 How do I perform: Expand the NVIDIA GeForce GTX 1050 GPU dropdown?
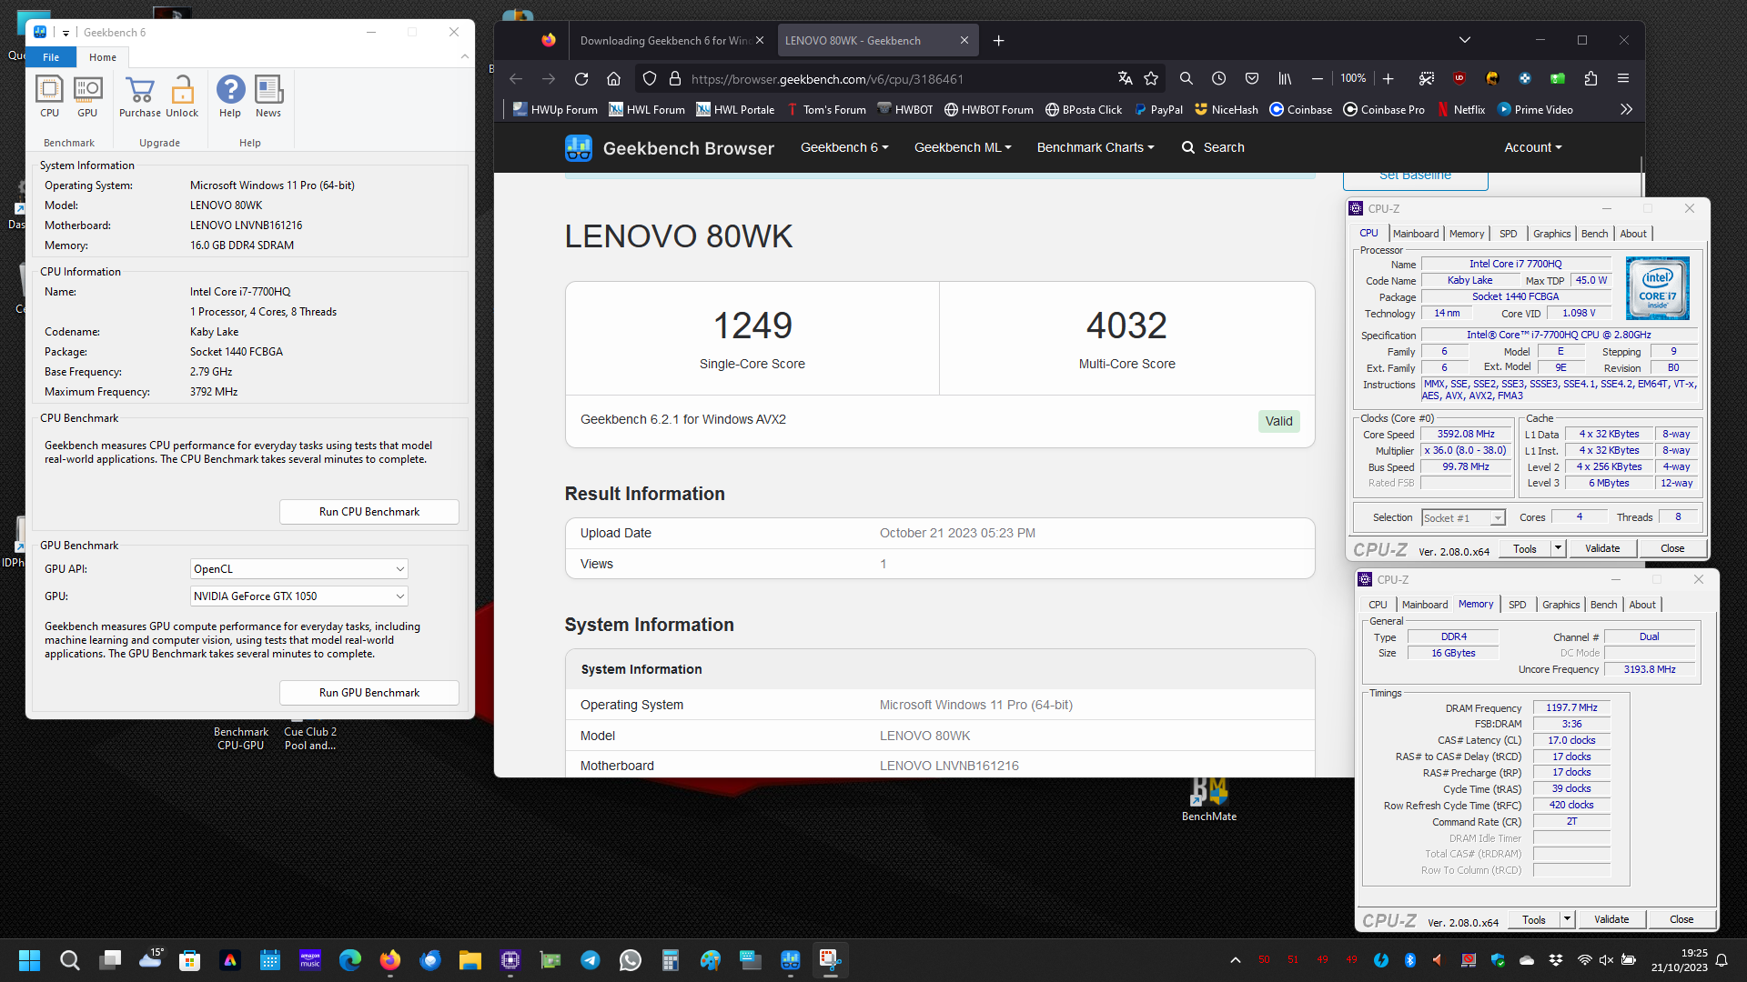pos(299,596)
